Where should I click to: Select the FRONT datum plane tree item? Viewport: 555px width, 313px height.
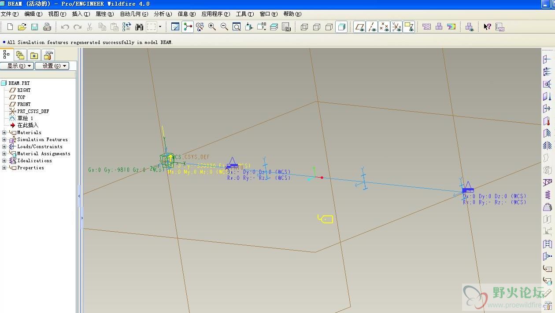pos(20,104)
